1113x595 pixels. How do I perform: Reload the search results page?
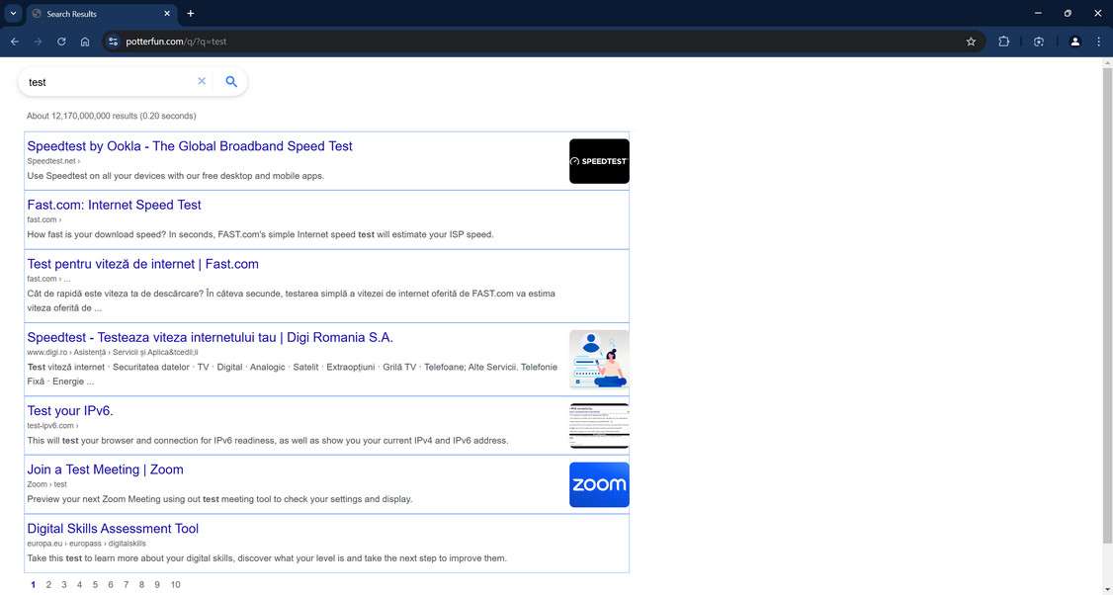[x=61, y=41]
